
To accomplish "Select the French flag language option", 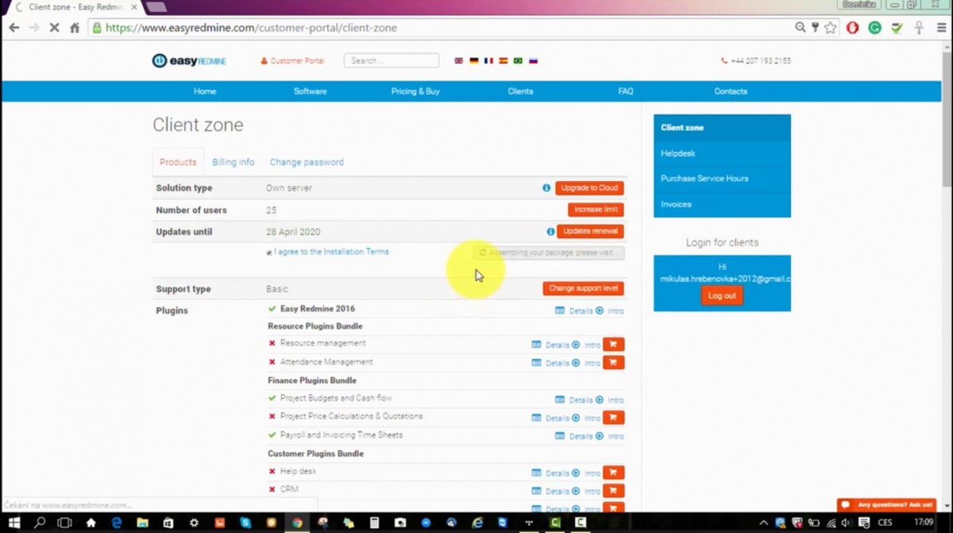I will pos(488,60).
